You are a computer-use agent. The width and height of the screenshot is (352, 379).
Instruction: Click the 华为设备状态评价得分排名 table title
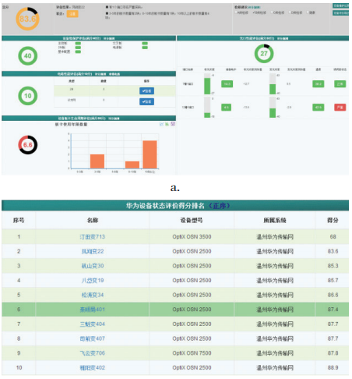tap(165, 206)
